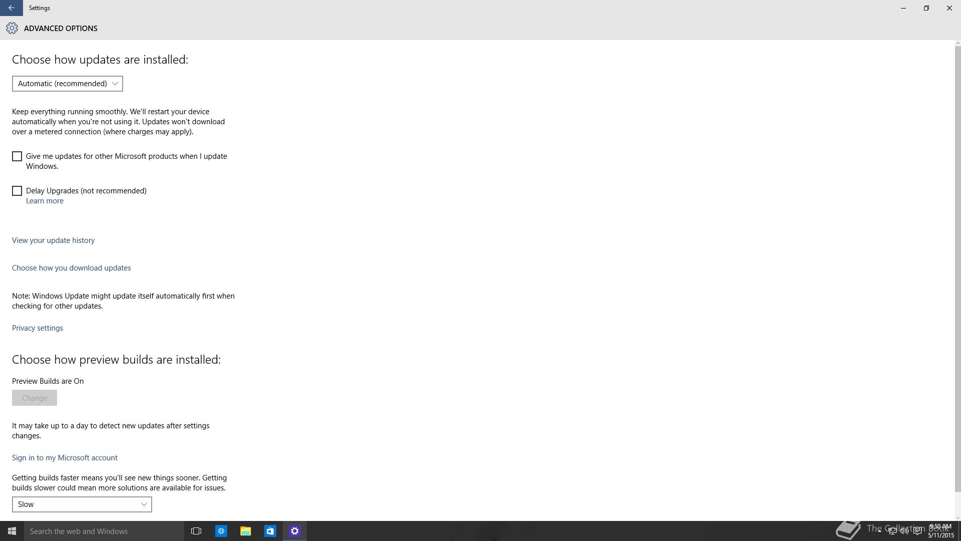Click the vertical scrollbar thumb
This screenshot has width=961, height=541.
point(957,268)
